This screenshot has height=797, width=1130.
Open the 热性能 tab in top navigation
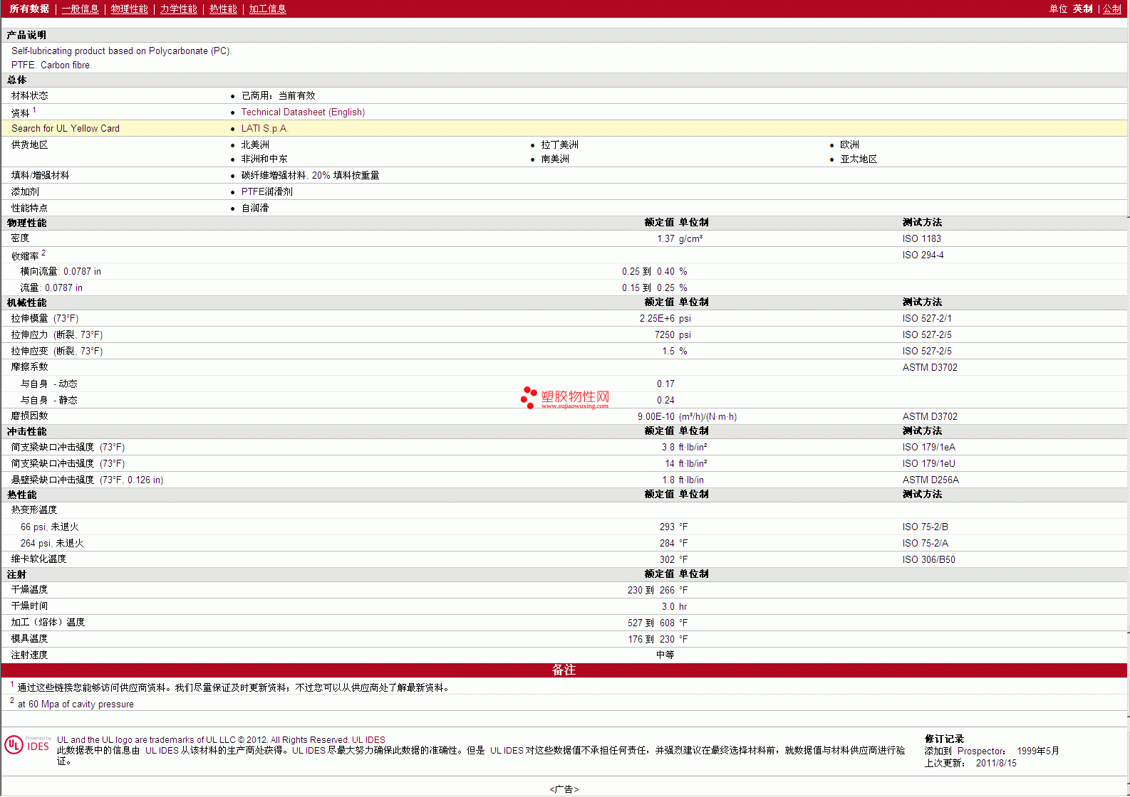point(223,9)
